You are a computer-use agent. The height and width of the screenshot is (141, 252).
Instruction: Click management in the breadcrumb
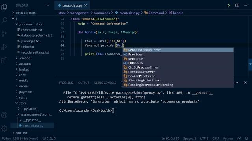(x=80, y=13)
